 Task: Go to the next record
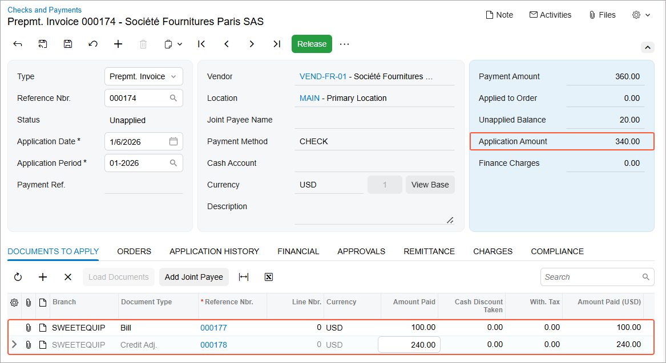pos(252,44)
